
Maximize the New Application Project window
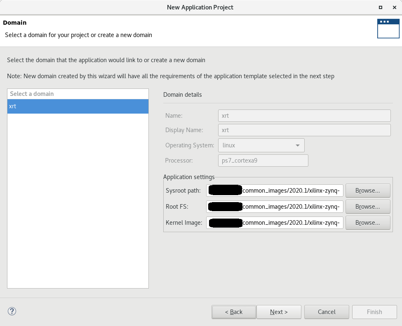point(380,7)
